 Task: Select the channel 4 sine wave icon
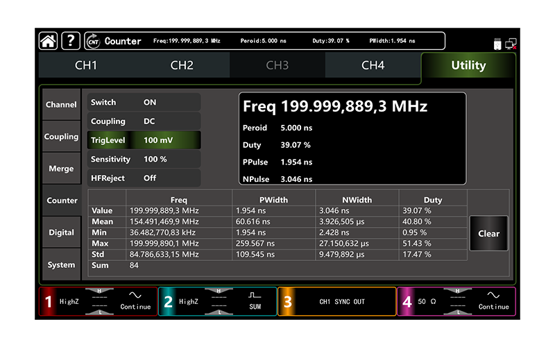493,296
